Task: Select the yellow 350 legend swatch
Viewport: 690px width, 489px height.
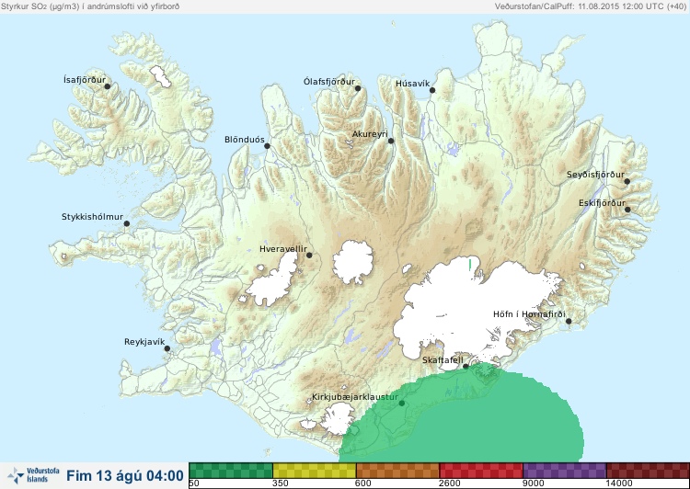Action: point(315,471)
